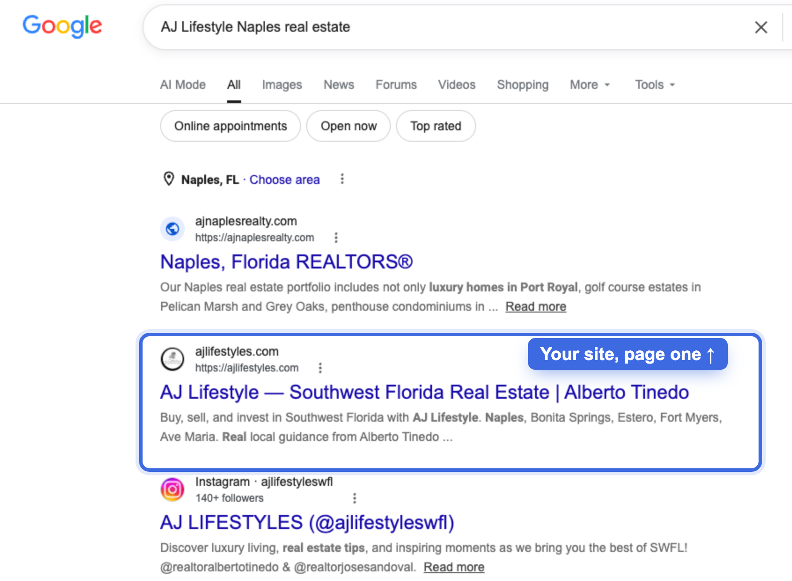Click the ajnaplesrealty.com globe favicon

tap(172, 229)
